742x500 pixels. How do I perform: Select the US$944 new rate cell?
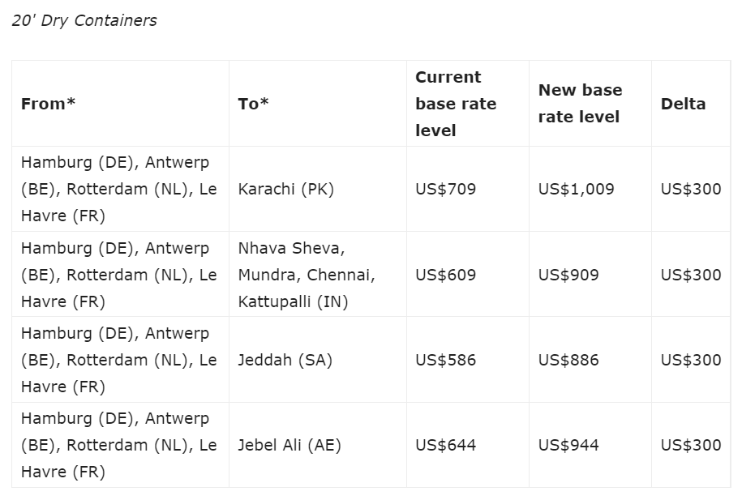coord(568,446)
